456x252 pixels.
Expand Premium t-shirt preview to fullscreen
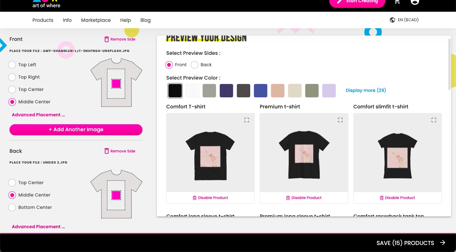pyautogui.click(x=340, y=120)
